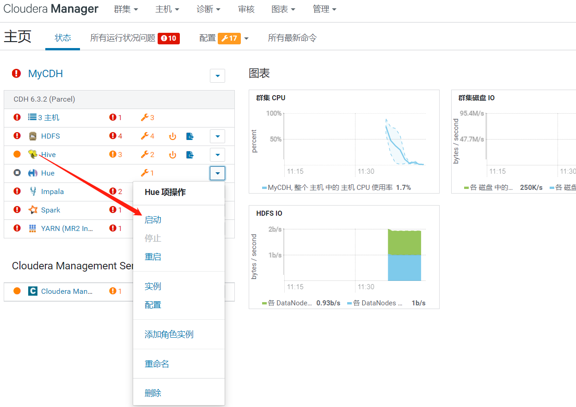Open Hive health warnings badge 3
The image size is (576, 407).
116,154
